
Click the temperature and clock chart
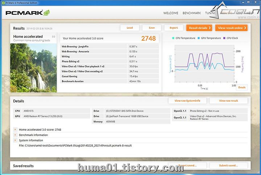tap(204, 64)
